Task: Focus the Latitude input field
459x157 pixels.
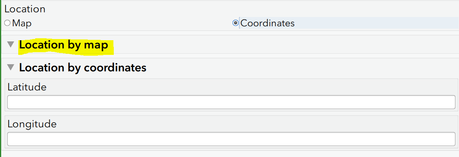Action: point(231,102)
